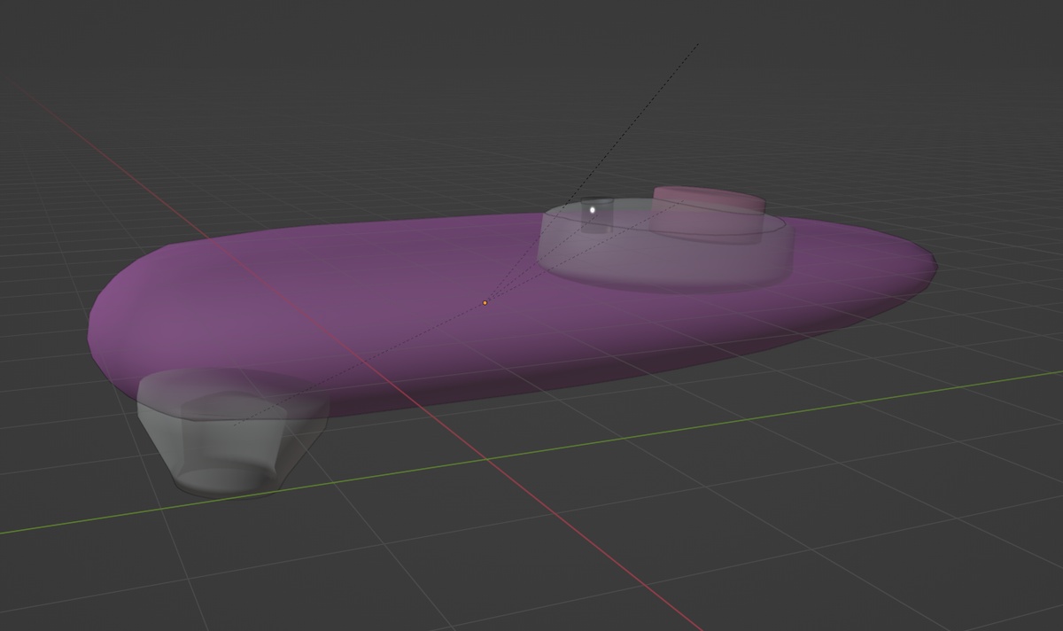The height and width of the screenshot is (631, 1063).
Task: Select the large purple elongated body mesh
Action: [354, 301]
